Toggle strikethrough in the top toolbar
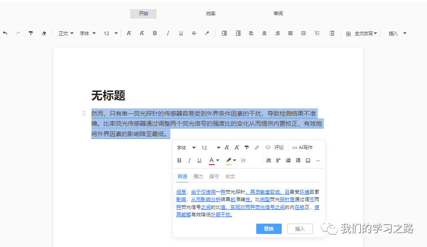The height and width of the screenshot is (247, 427). (x=194, y=33)
